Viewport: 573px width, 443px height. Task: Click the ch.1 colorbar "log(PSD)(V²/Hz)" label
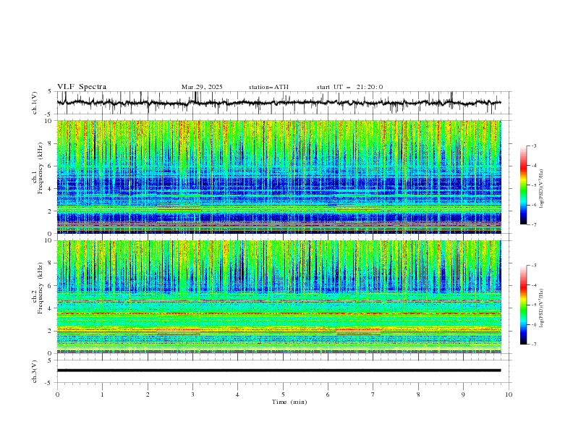(x=541, y=189)
